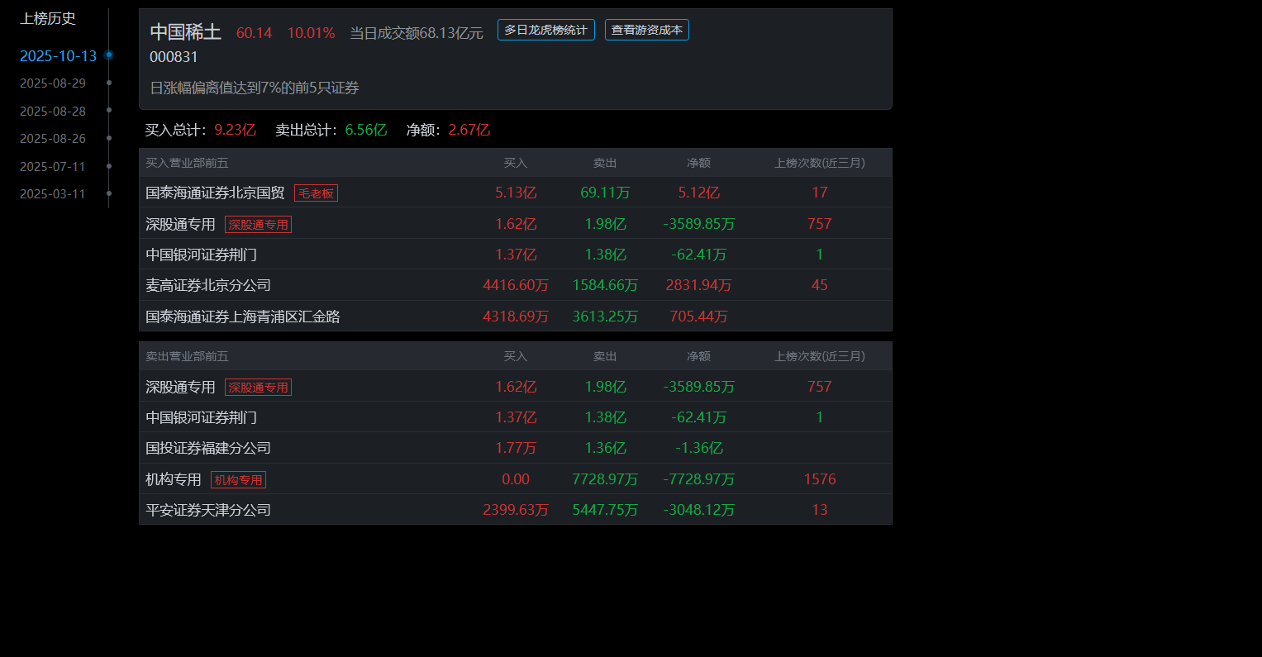The image size is (1262, 657).
Task: Click 上榜历史 heading
Action: 48,18
